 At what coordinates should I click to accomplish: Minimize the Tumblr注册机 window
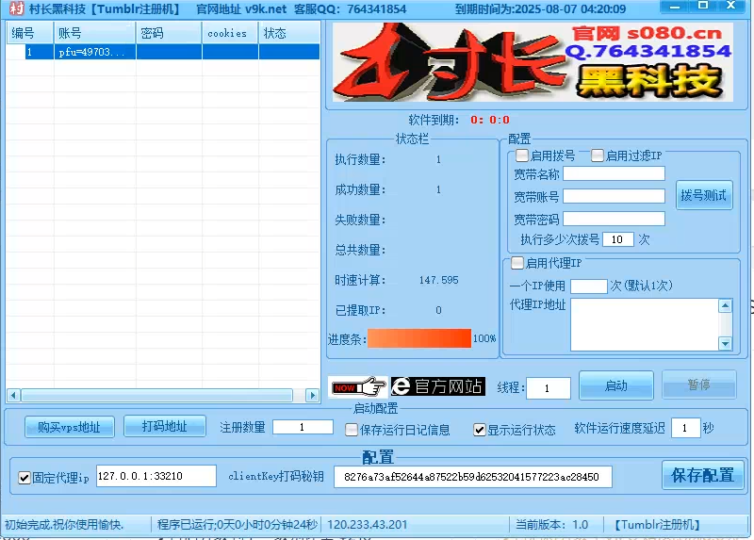[674, 7]
